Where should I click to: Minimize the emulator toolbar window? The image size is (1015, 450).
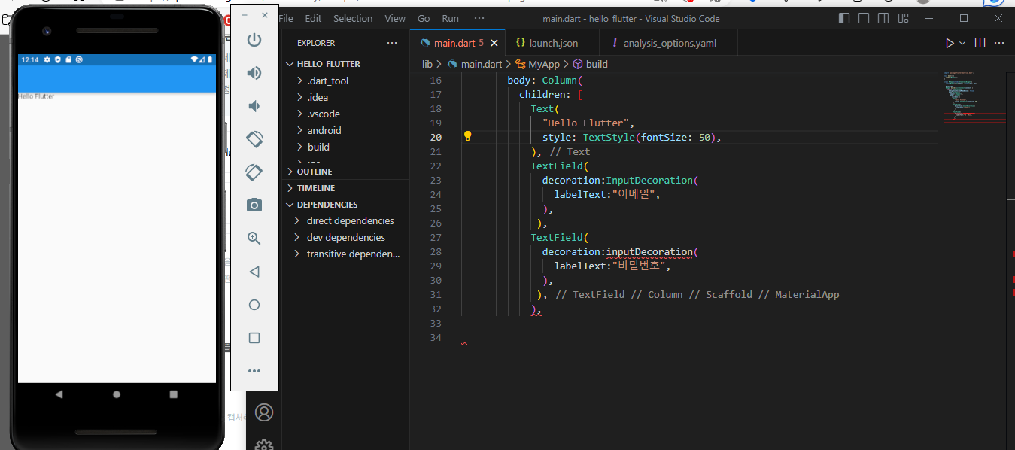[x=245, y=15]
